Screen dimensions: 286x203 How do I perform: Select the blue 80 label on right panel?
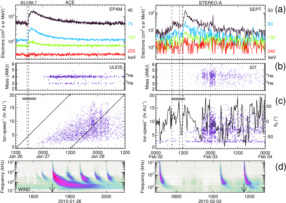click(270, 24)
